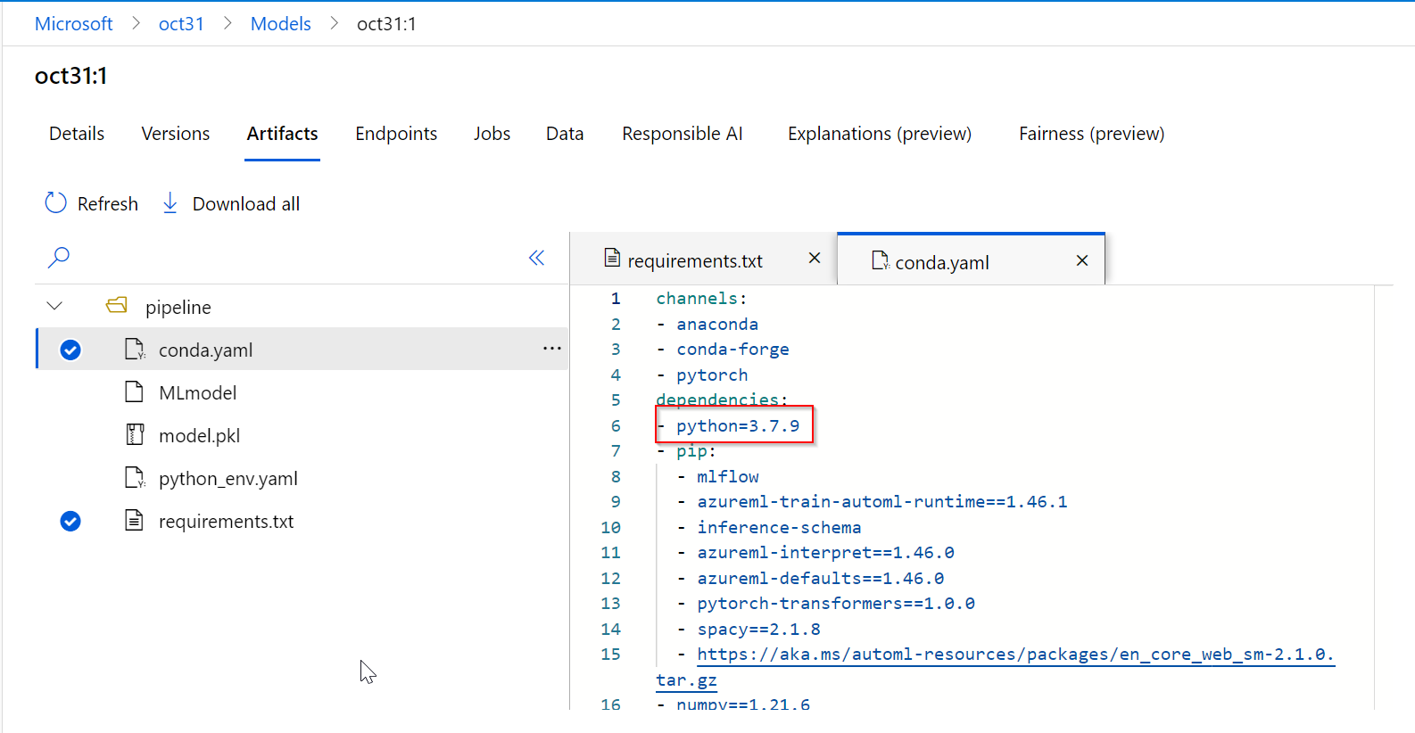Click the search magnifier icon
The image size is (1415, 733).
59,258
